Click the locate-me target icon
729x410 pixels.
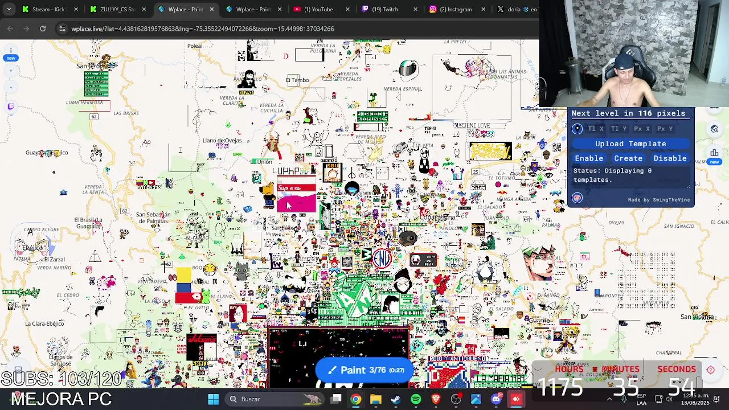click(711, 370)
